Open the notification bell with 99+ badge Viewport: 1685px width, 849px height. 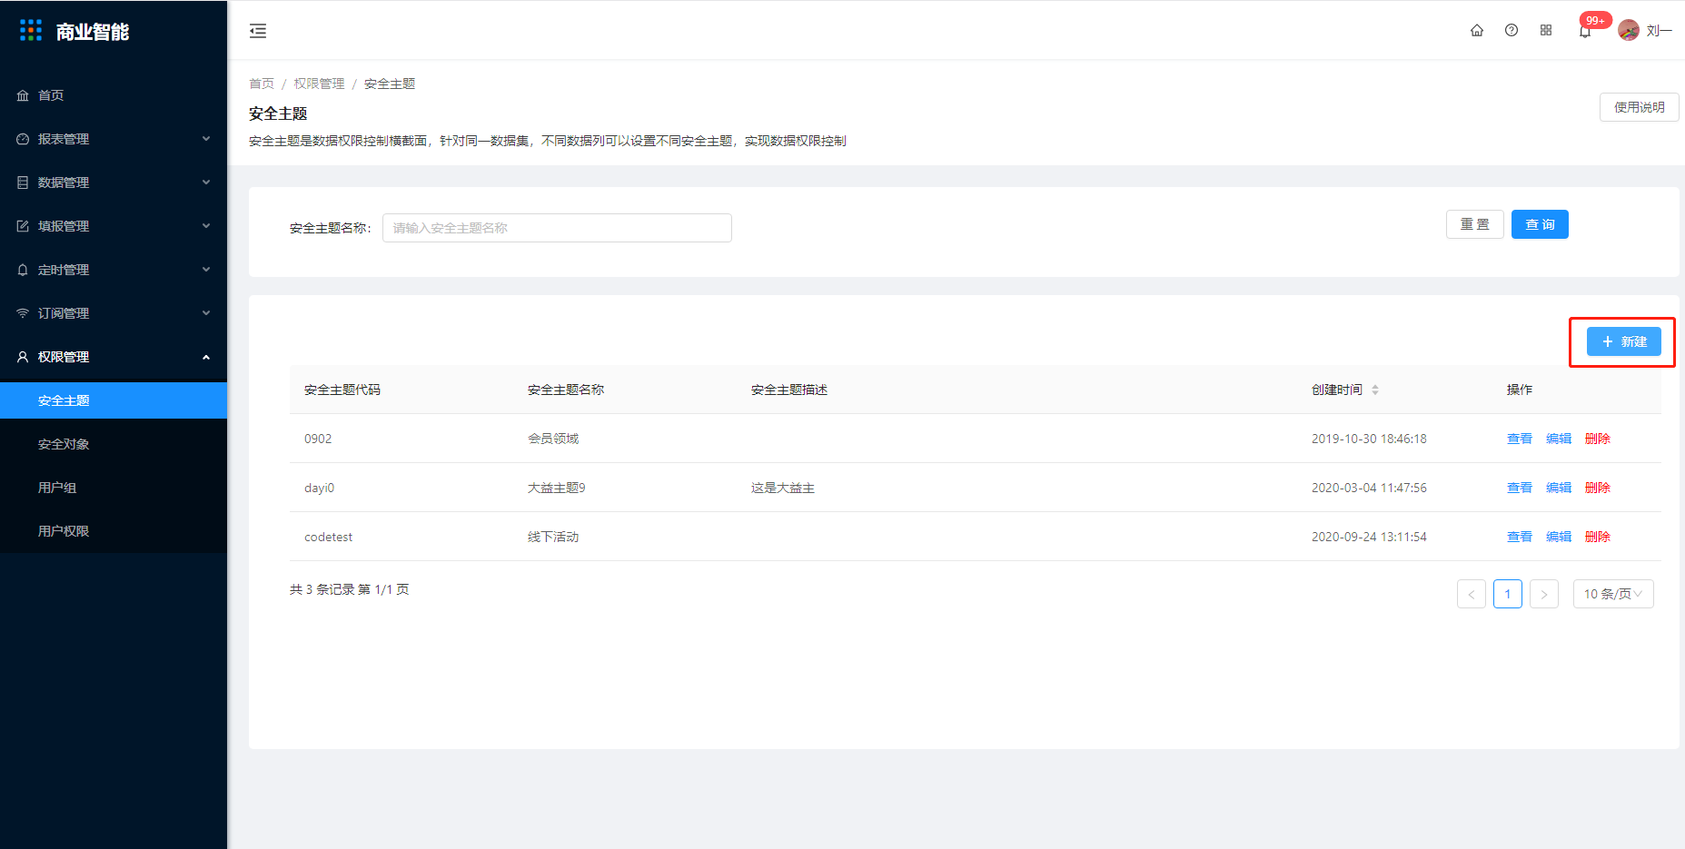(1585, 31)
